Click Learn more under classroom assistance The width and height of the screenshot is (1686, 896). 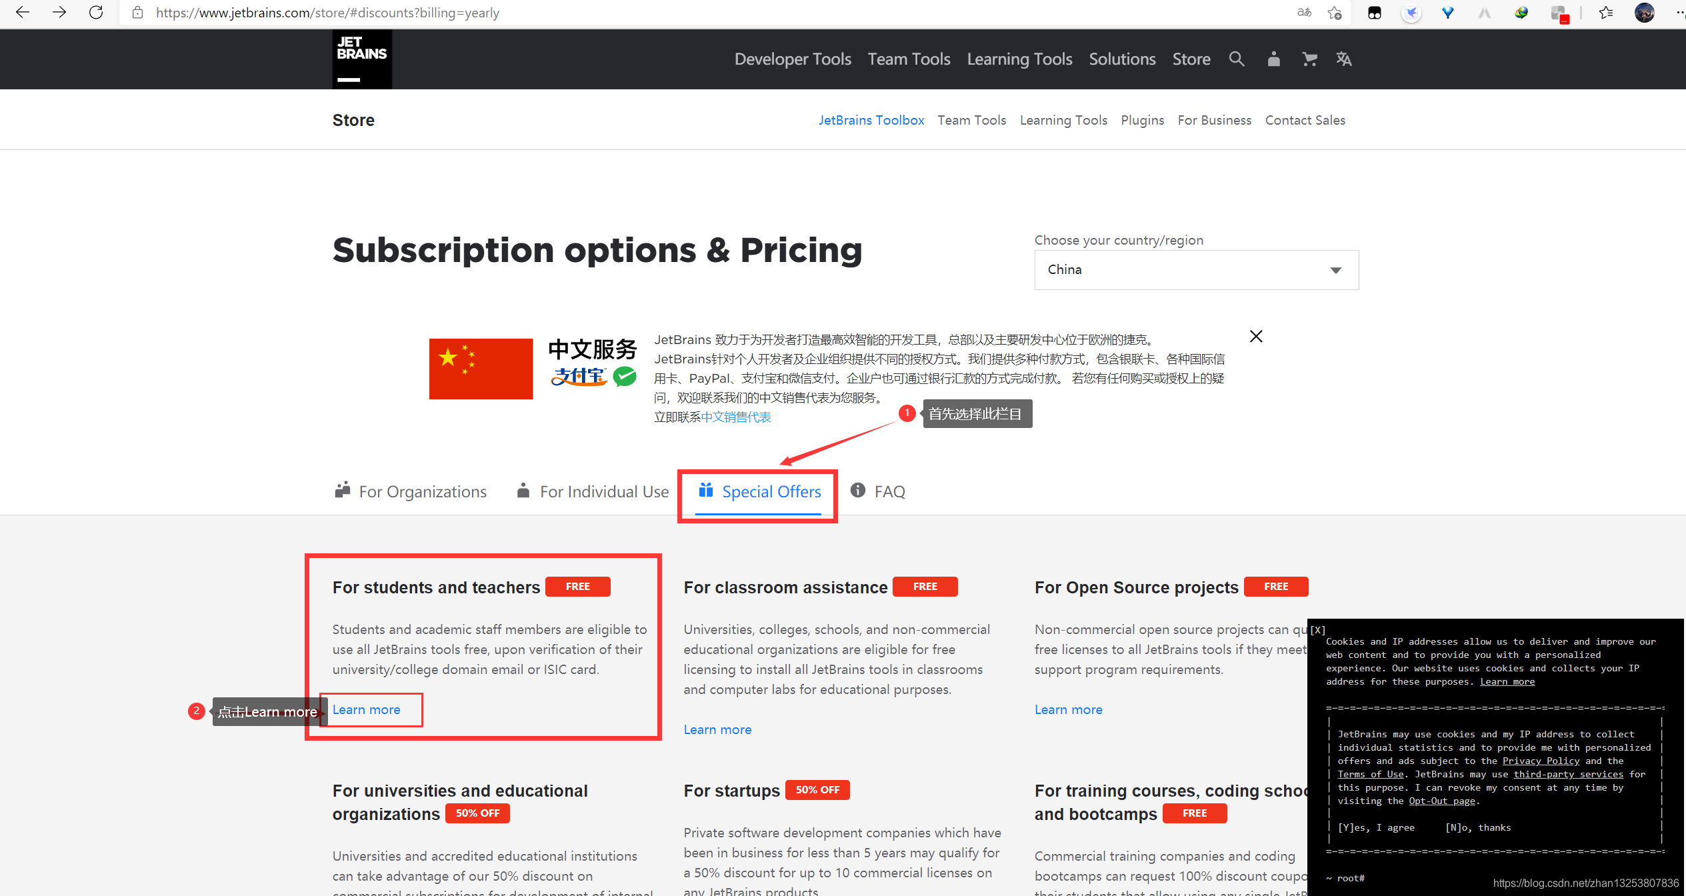coord(717,730)
